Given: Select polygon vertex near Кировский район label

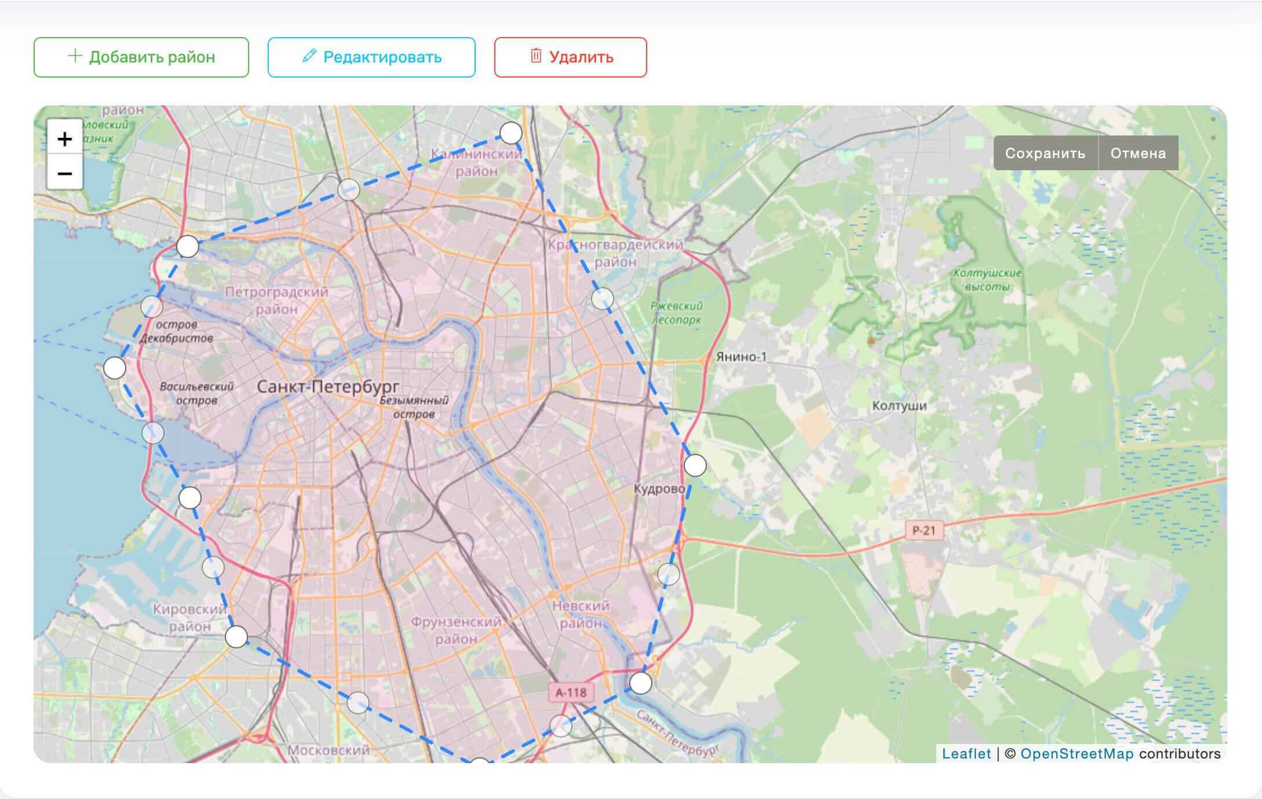Looking at the screenshot, I should 236,637.
